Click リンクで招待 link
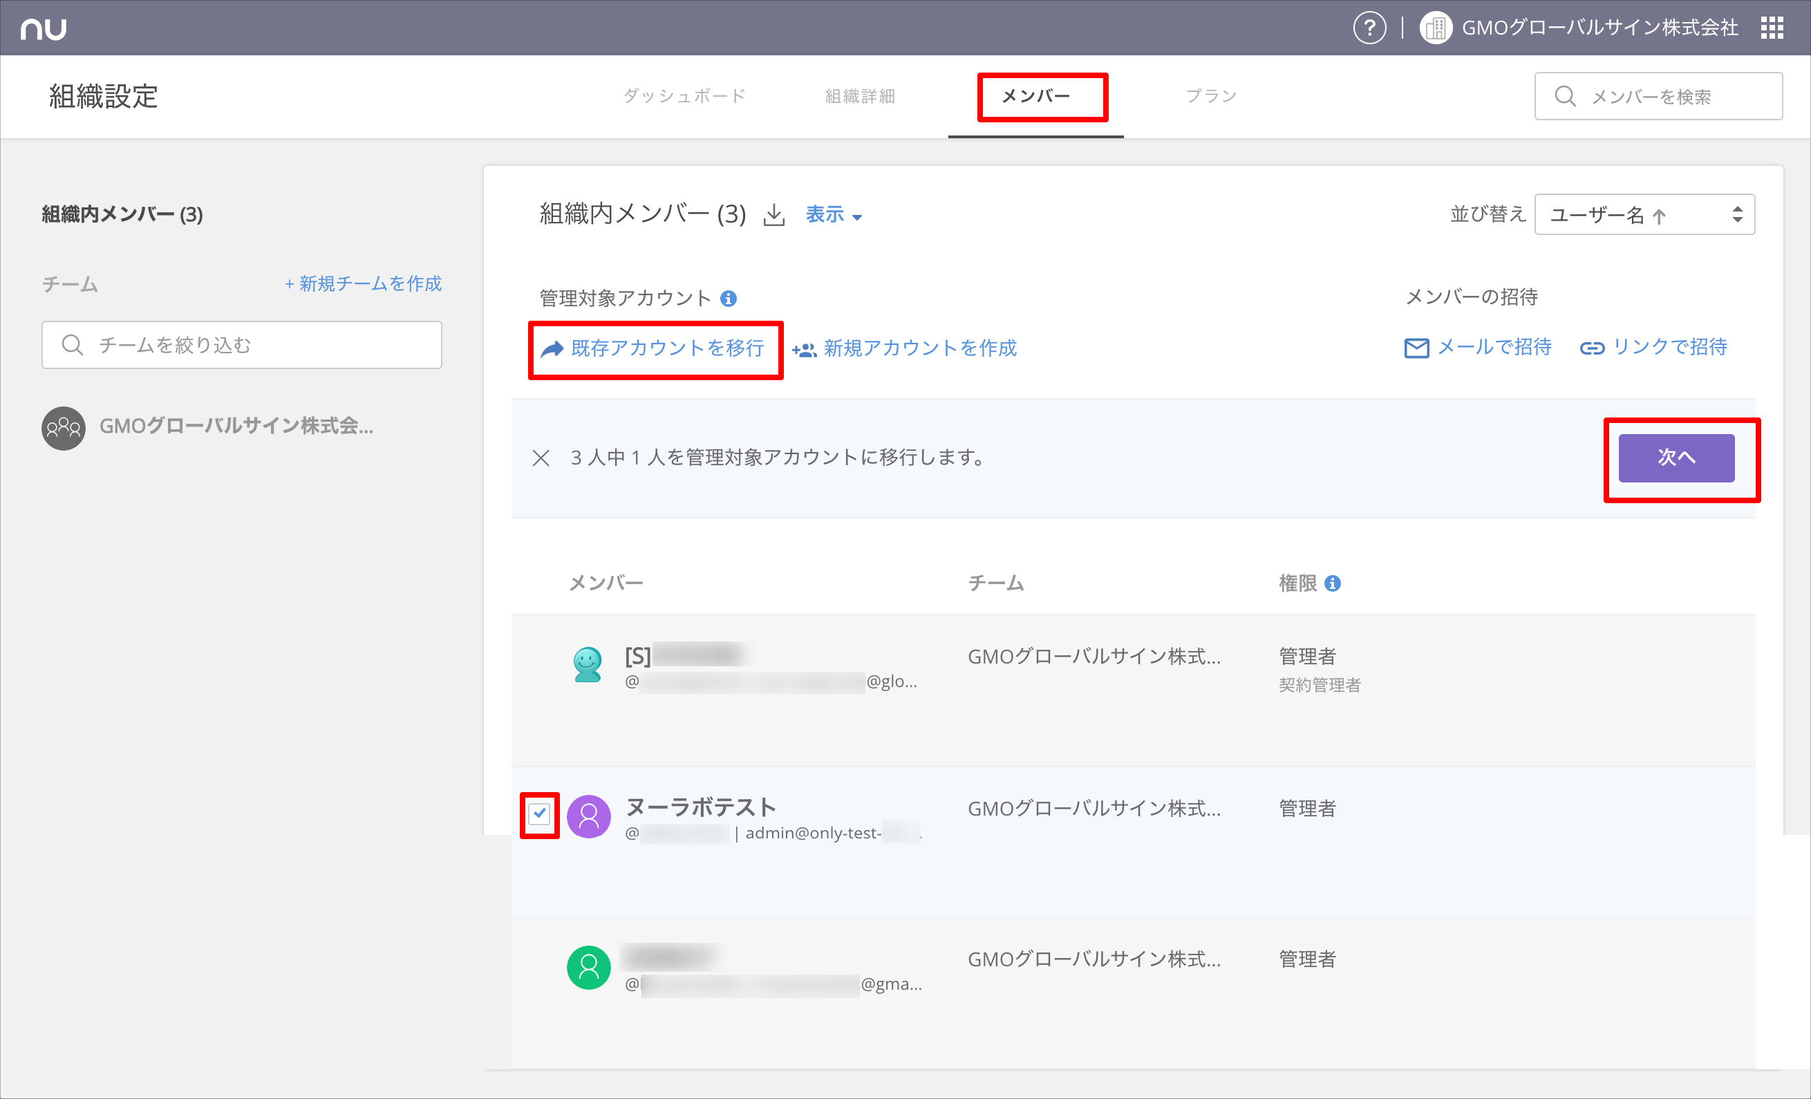 (x=1653, y=347)
